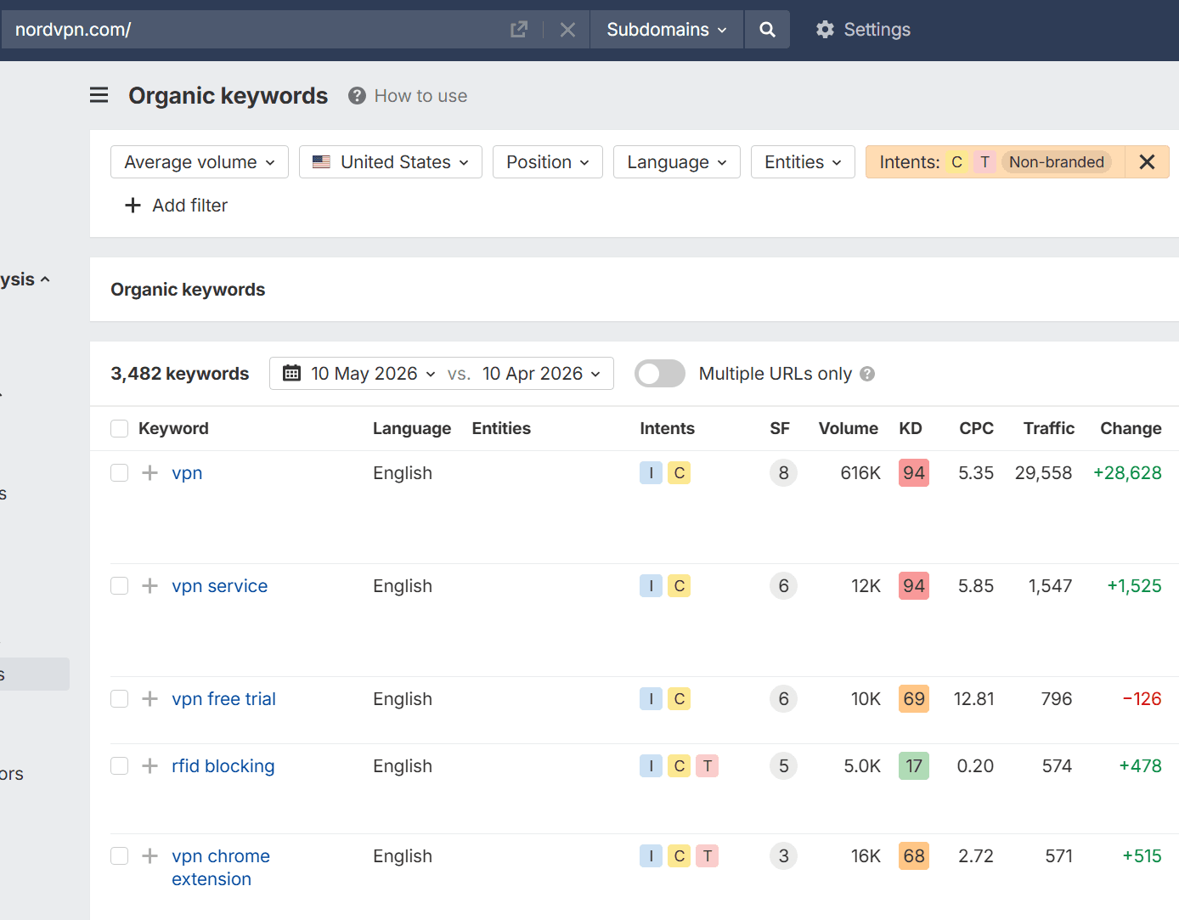
Task: Open the hamburger menu beside Organic keywords
Action: click(x=99, y=95)
